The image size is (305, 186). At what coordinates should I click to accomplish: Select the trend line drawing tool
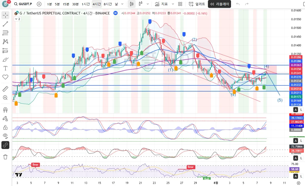pyautogui.click(x=5, y=24)
